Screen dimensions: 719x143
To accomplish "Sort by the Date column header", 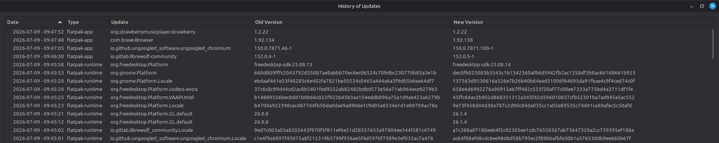I will [35, 22].
